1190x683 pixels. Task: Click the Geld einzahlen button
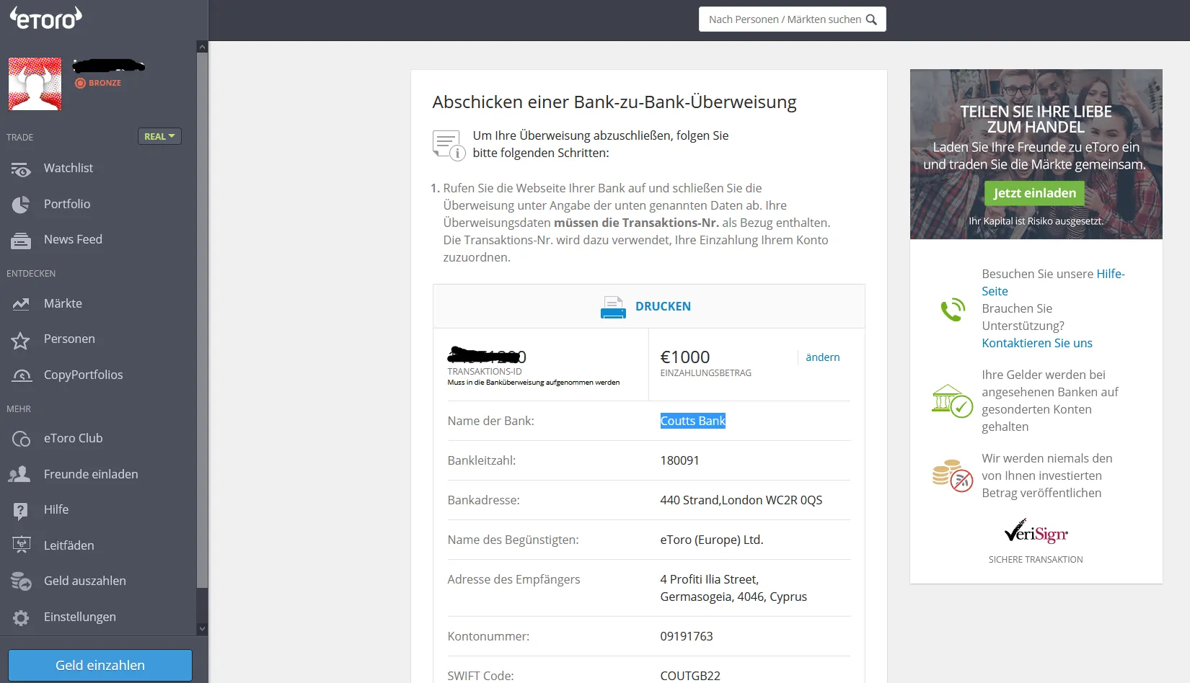point(100,665)
